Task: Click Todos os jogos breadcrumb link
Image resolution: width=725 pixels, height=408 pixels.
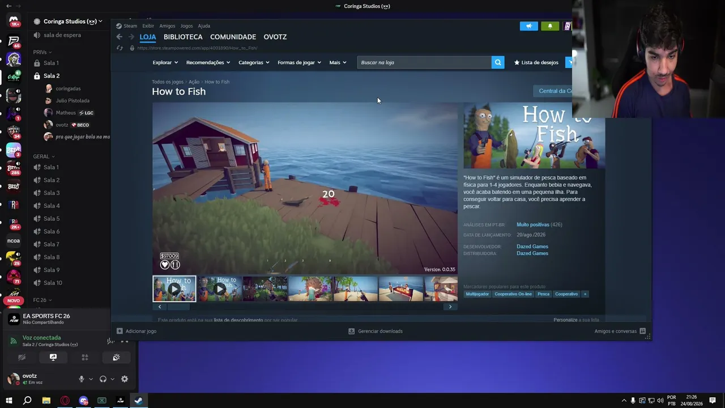Action: coord(168,82)
